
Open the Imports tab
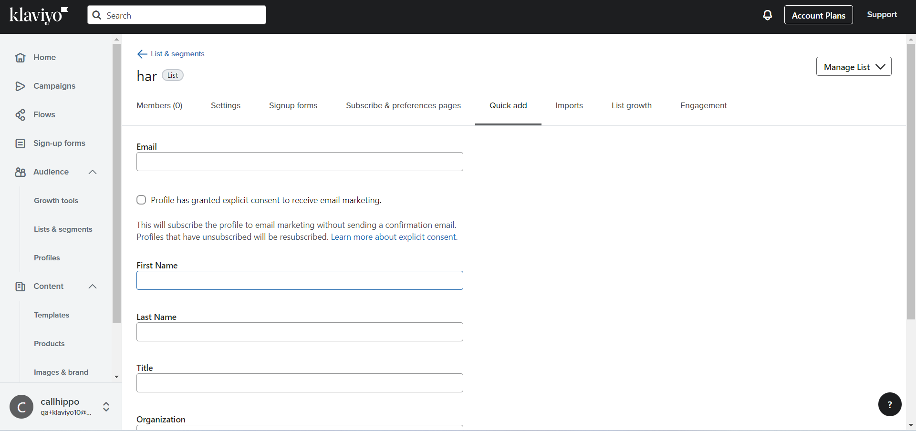click(569, 105)
